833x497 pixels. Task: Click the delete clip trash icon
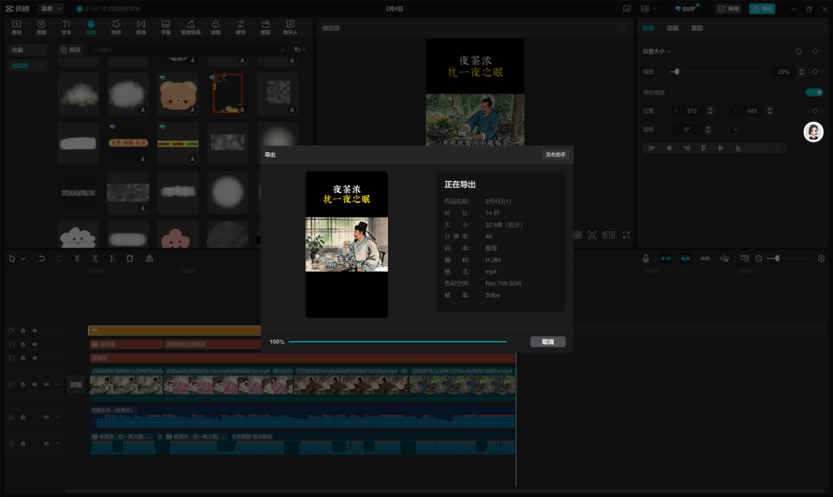(x=130, y=259)
